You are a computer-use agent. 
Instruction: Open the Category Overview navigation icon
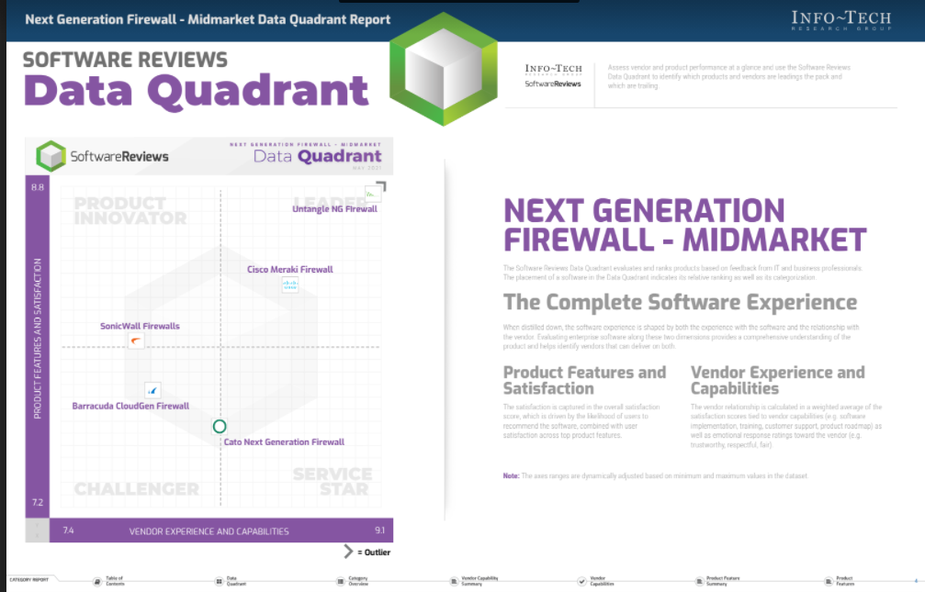pos(341,581)
